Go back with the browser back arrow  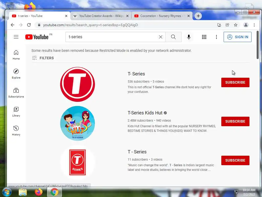click(x=13, y=25)
